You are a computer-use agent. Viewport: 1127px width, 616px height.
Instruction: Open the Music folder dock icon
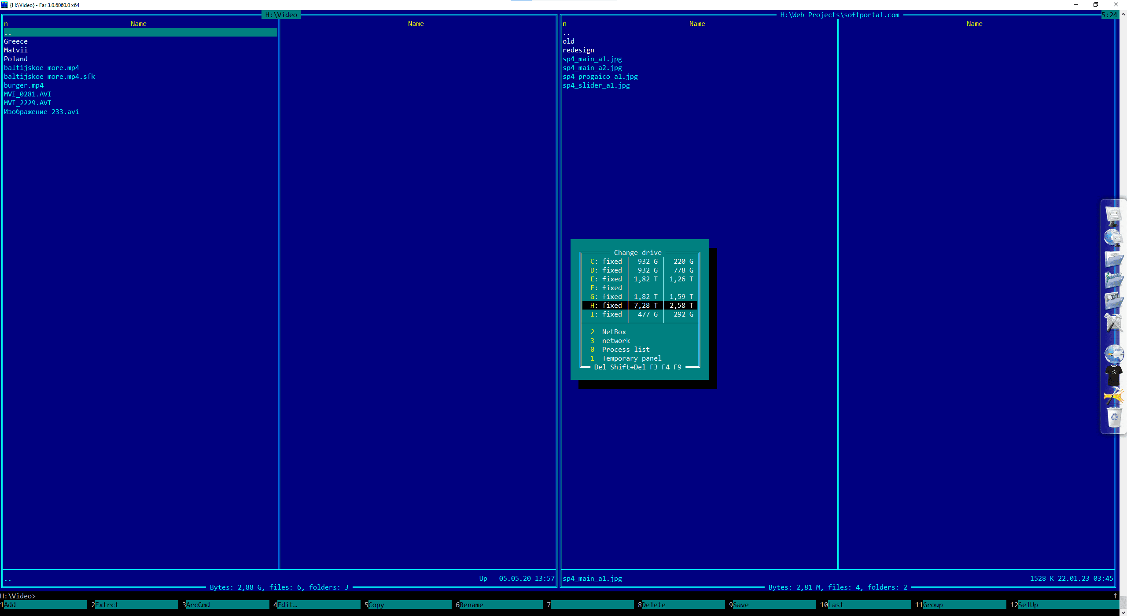(1113, 280)
